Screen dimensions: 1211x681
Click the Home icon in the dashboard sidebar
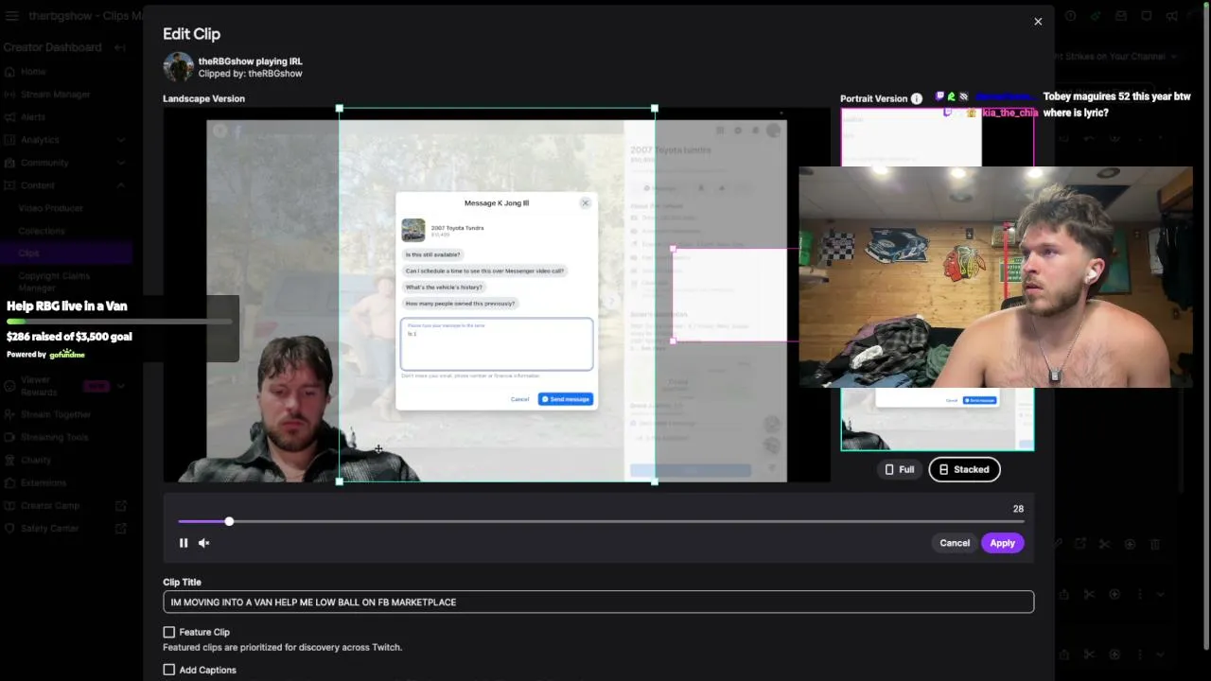coord(9,72)
